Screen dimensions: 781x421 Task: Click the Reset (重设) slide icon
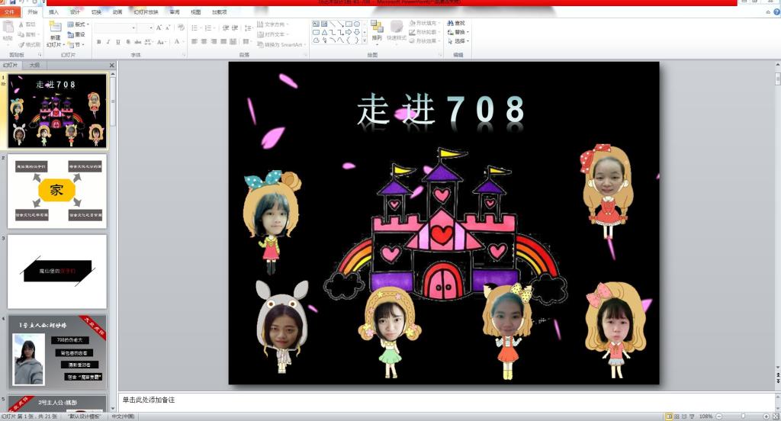77,34
